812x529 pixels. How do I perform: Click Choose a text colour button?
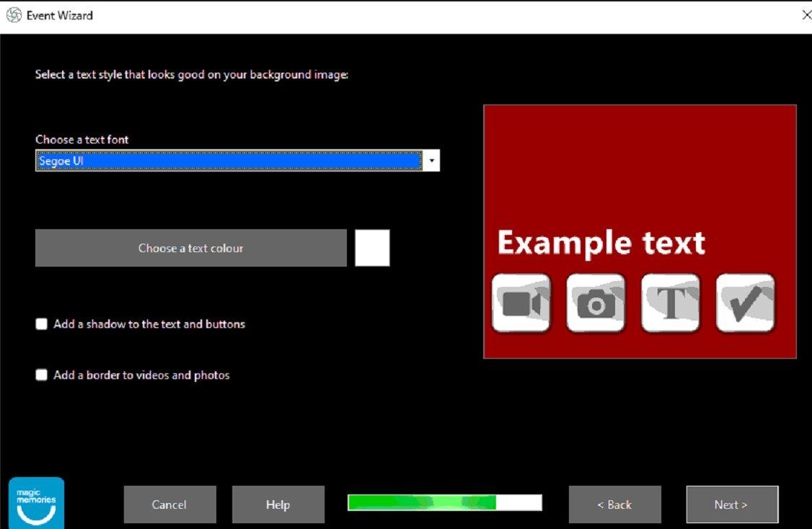(190, 248)
